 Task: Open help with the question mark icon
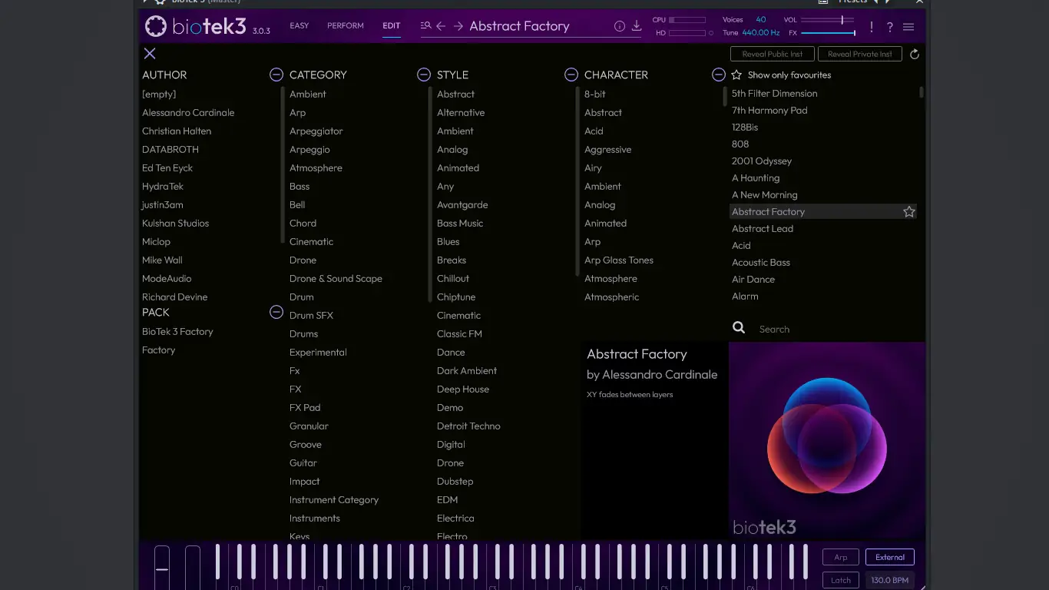point(890,27)
